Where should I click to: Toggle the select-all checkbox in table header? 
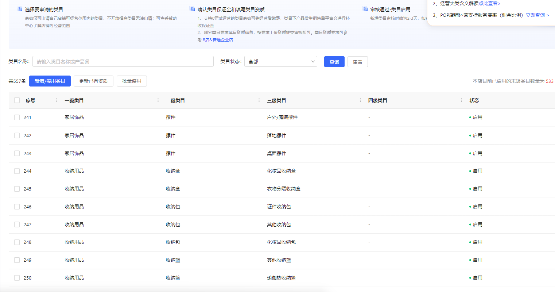(17, 100)
